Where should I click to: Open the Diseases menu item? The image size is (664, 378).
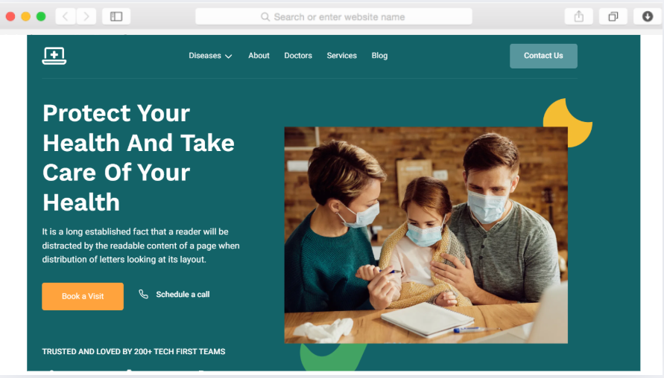pos(205,56)
